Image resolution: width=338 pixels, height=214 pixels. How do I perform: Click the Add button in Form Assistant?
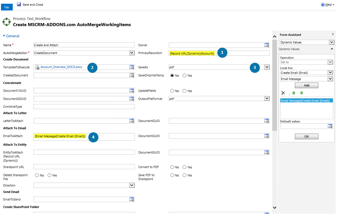306,85
